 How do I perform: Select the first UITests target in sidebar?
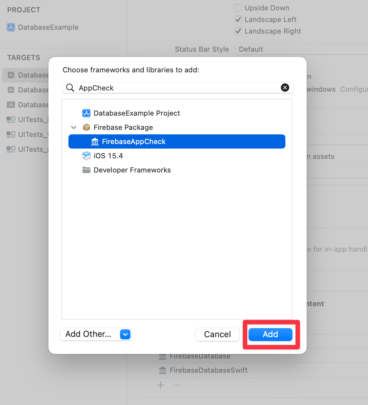click(x=27, y=119)
